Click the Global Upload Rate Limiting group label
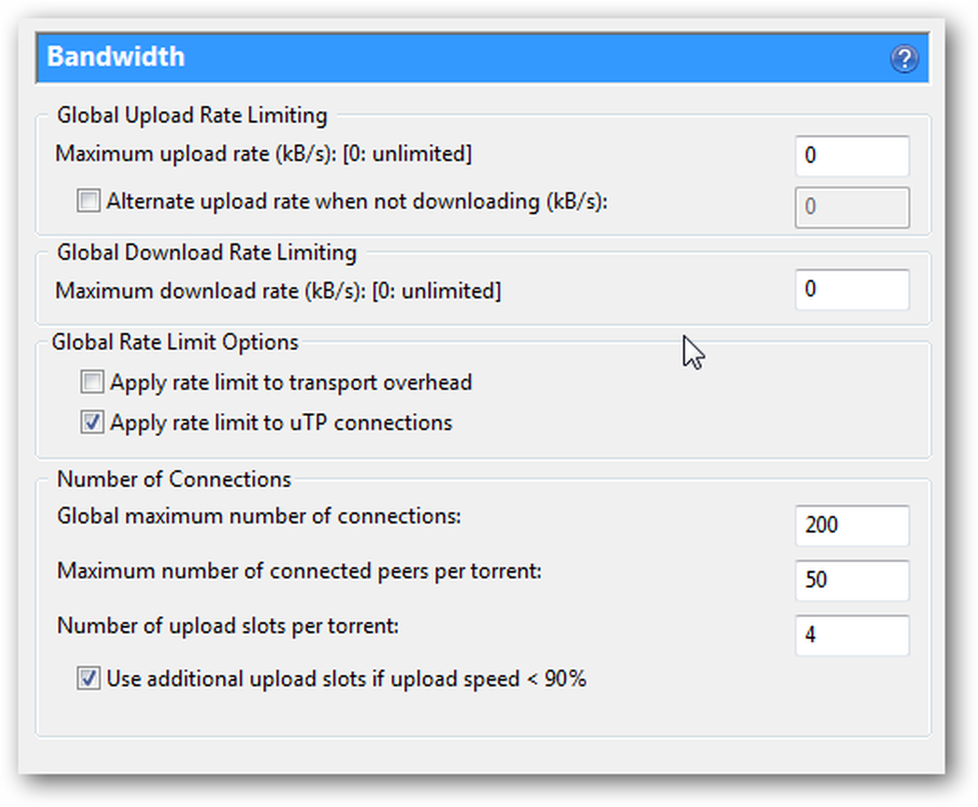978x807 pixels. (192, 115)
